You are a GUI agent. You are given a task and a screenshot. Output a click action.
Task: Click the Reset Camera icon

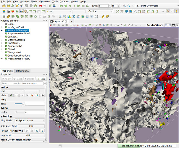coord(118,11)
